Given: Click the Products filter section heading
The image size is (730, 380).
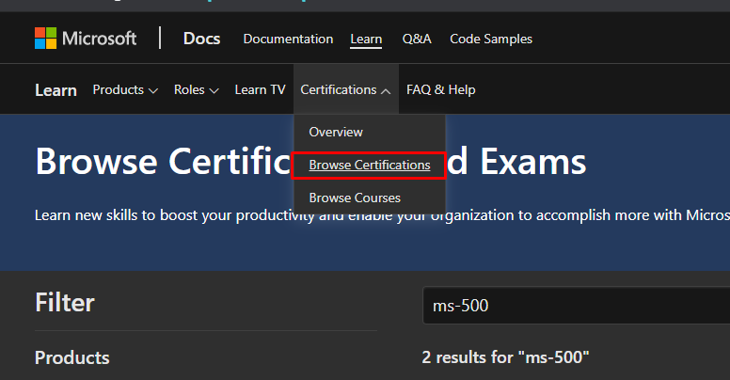Looking at the screenshot, I should pos(72,357).
